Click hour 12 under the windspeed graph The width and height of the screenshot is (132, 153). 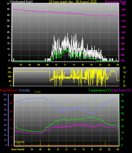coord(65,65)
